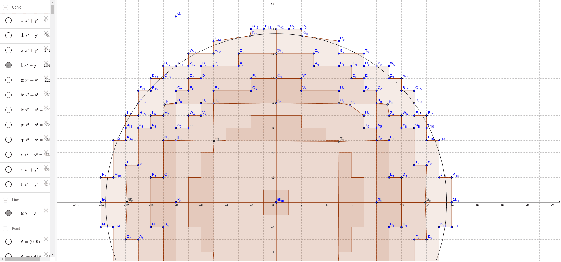Click point T9 in the graph

364,54
